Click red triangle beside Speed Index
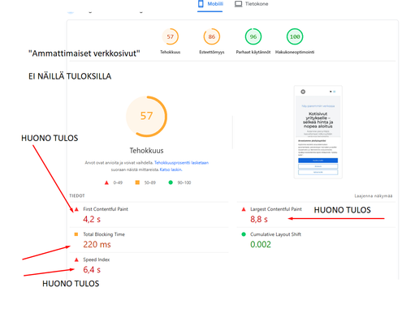The image size is (406, 313). (76, 259)
